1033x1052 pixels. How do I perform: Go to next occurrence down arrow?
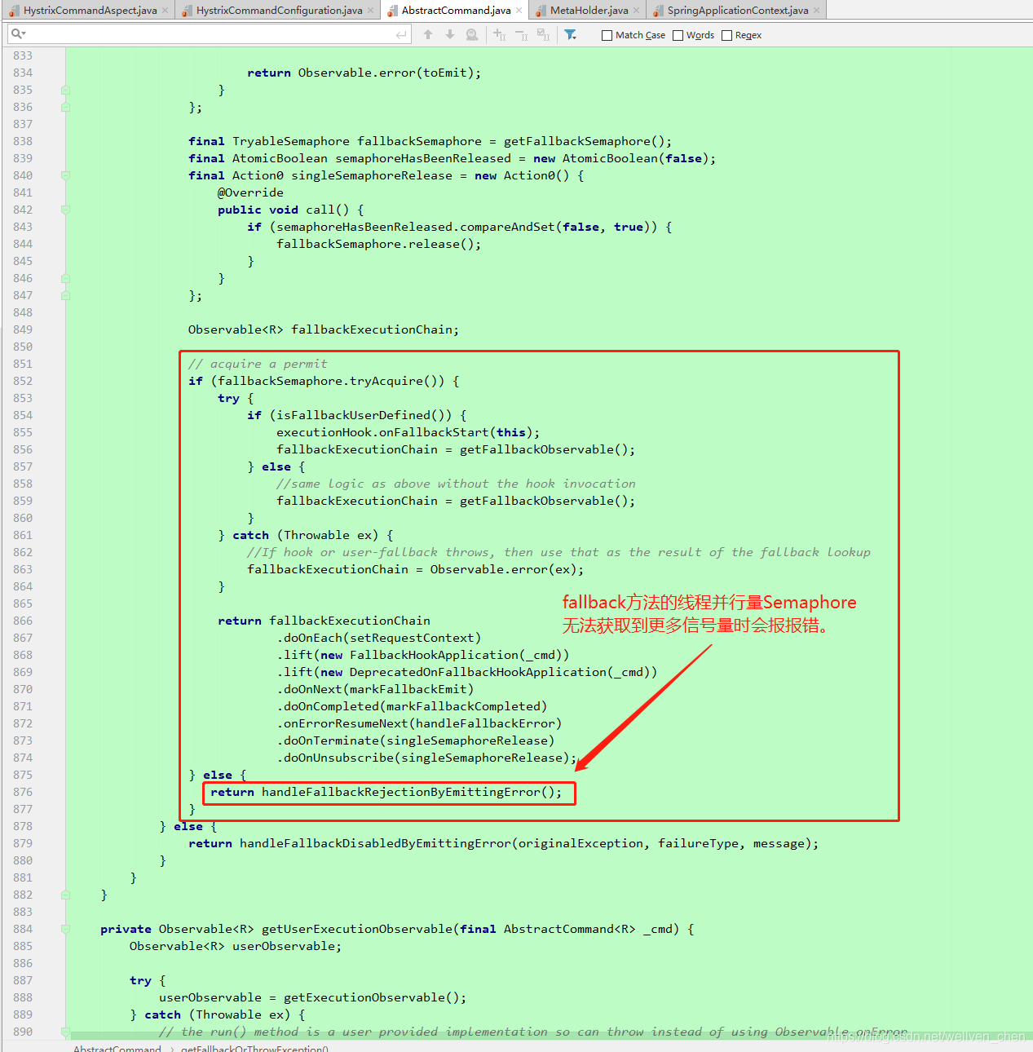(x=450, y=34)
